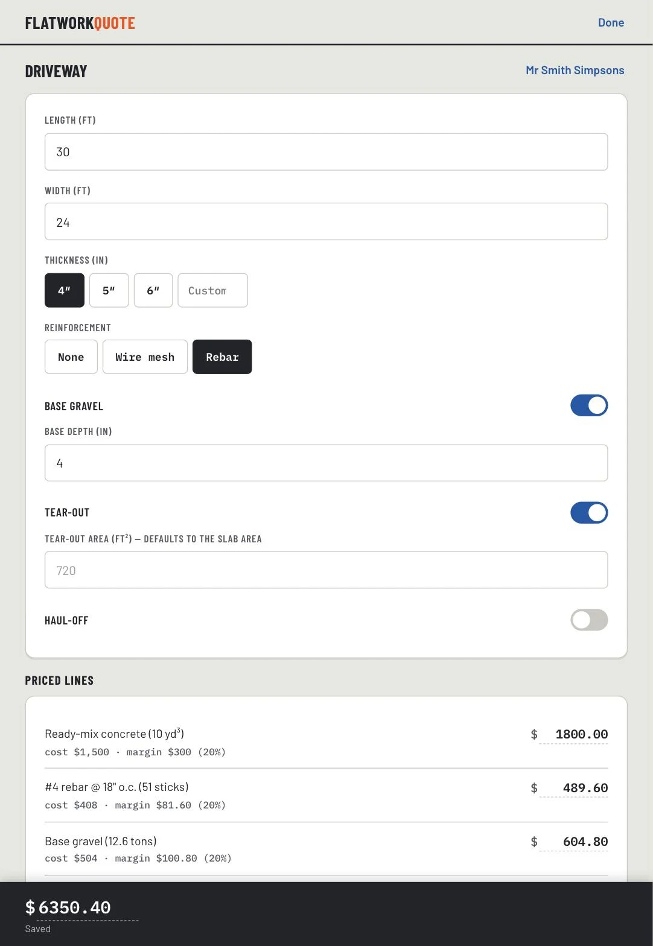653x946 pixels.
Task: Click the Tear-out area input field
Action: click(326, 570)
